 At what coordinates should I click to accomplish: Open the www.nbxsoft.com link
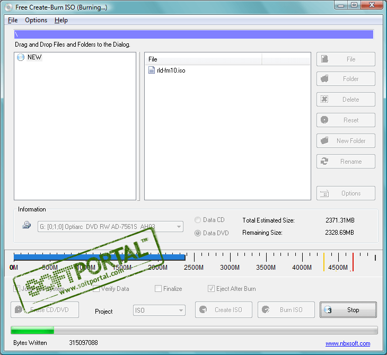tap(347, 343)
